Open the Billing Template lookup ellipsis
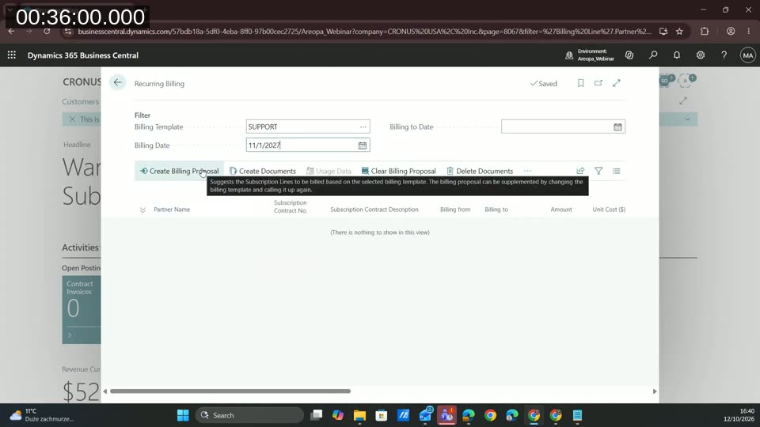This screenshot has height=427, width=760. pyautogui.click(x=363, y=127)
